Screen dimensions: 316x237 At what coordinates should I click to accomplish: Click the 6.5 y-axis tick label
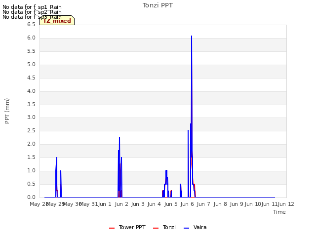pos(31,24)
